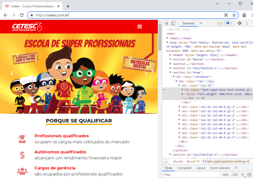Click the third carousel slide indicator
This screenshot has width=253, height=178.
click(84, 107)
